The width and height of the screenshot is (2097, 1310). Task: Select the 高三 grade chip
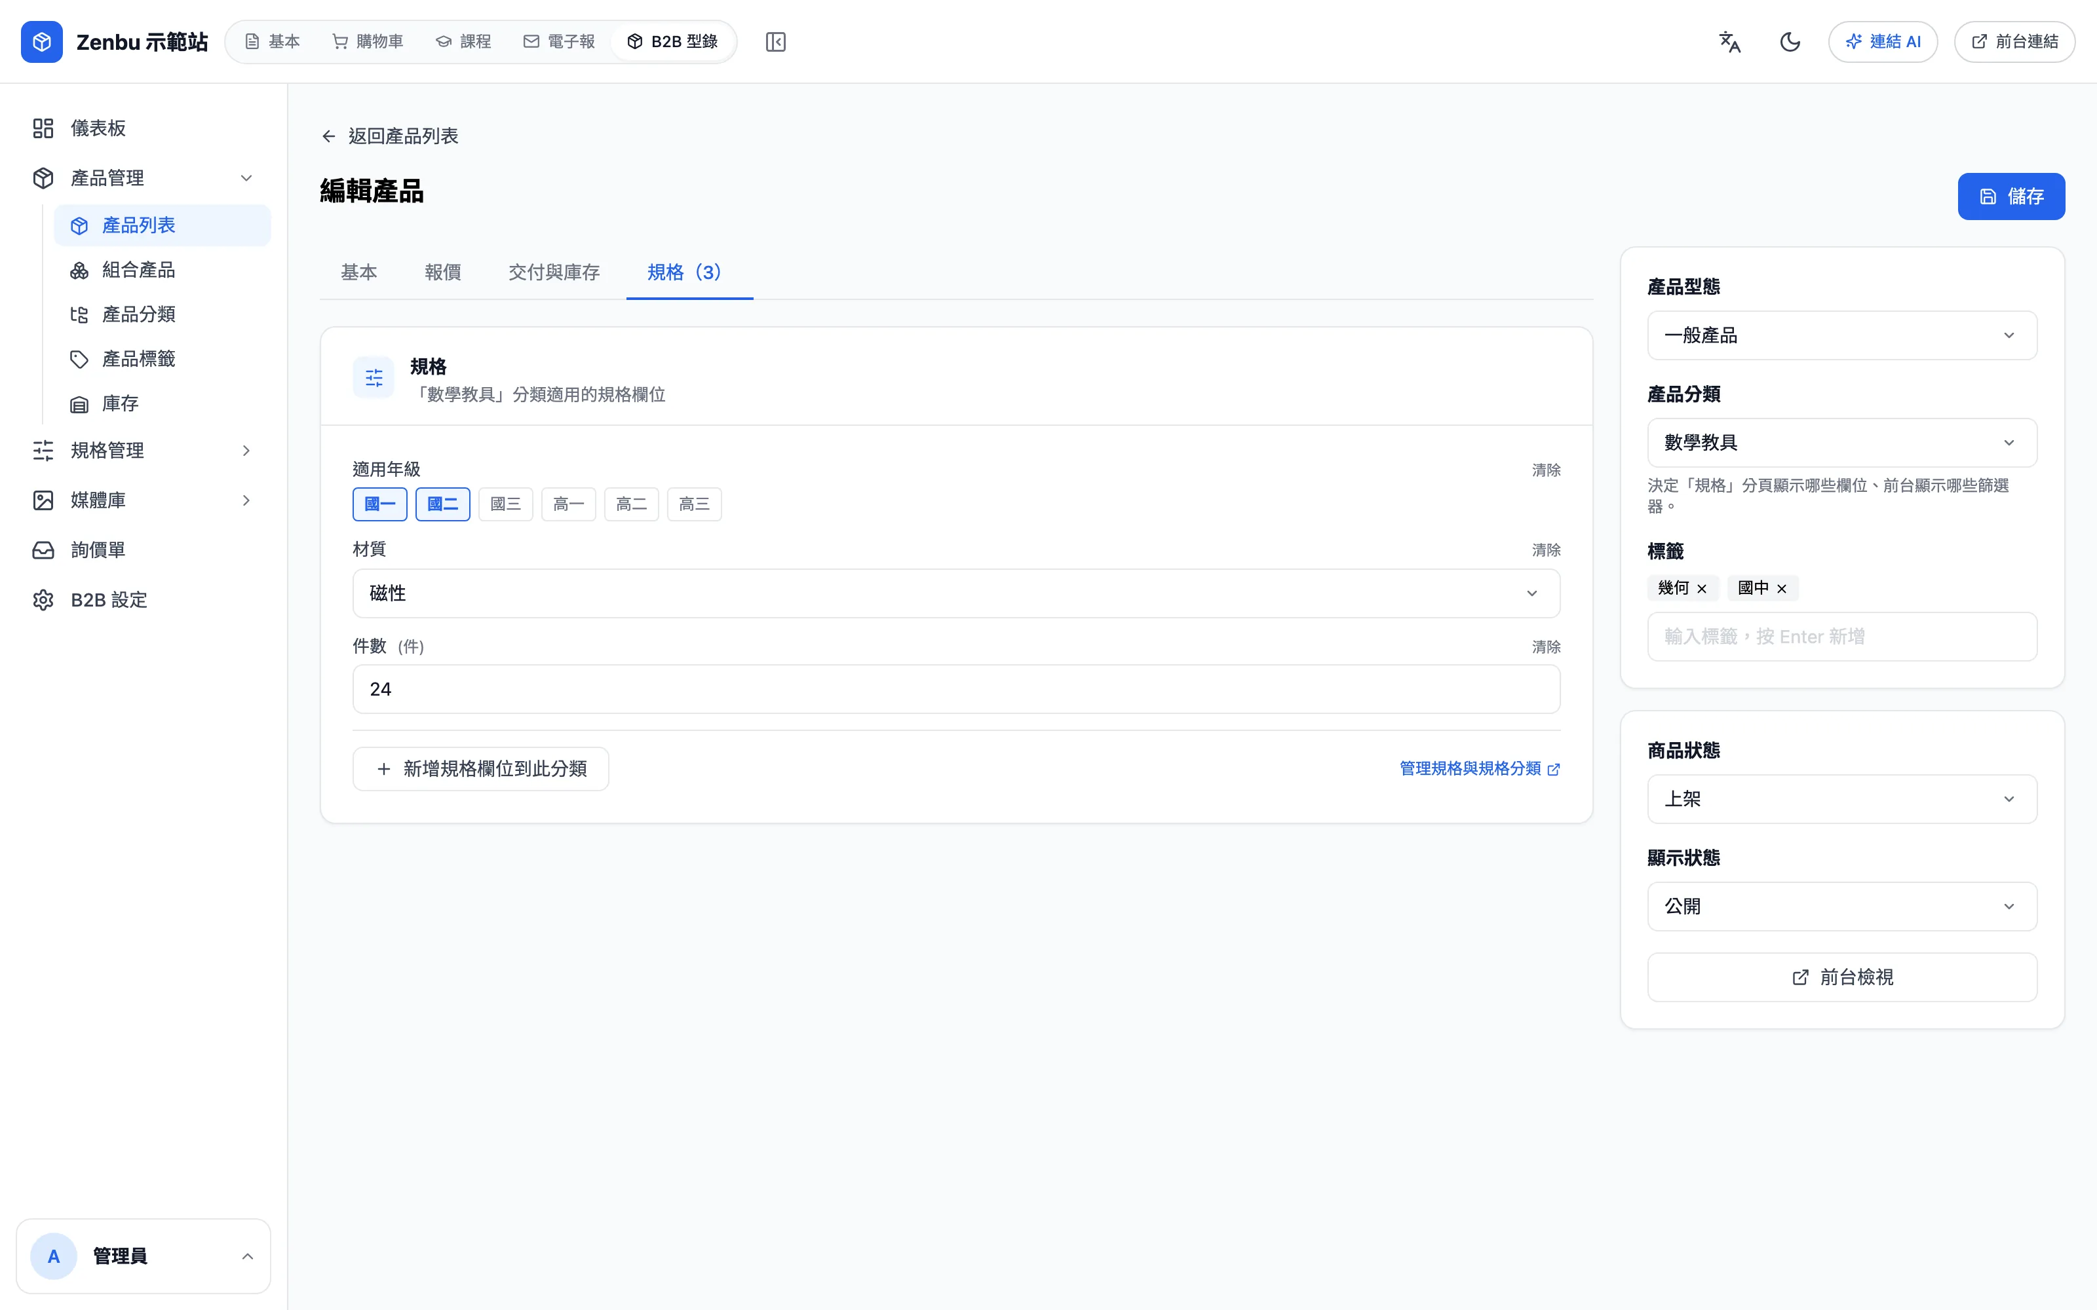click(694, 504)
